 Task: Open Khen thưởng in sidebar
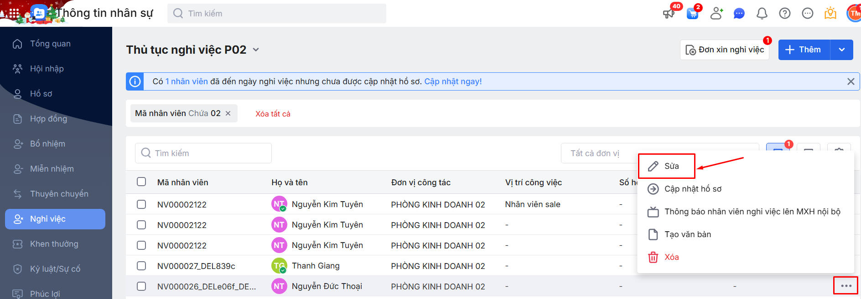pos(55,244)
